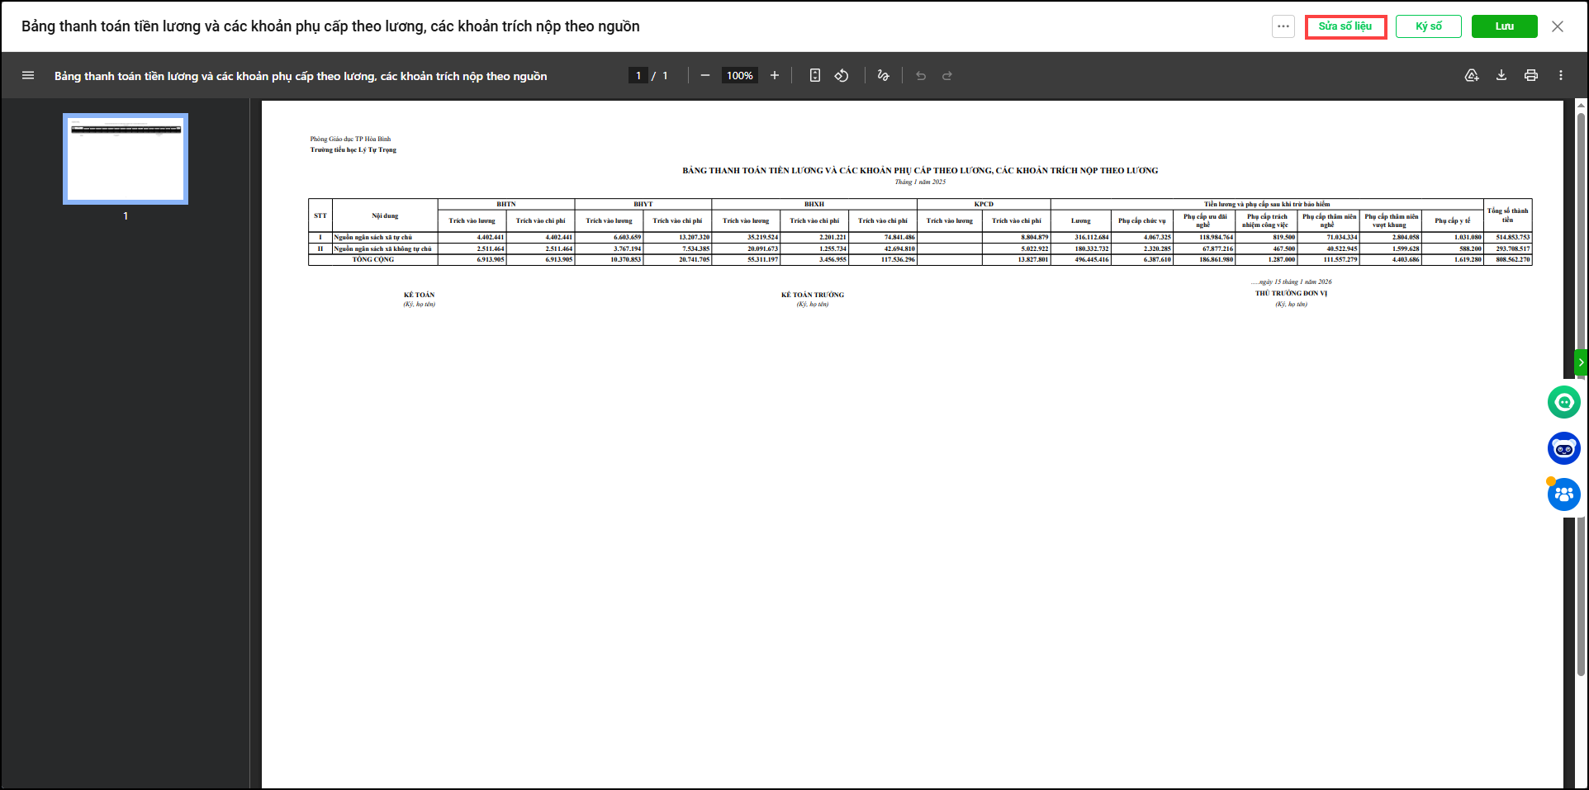Download the PDF document
This screenshot has width=1589, height=790.
point(1501,75)
